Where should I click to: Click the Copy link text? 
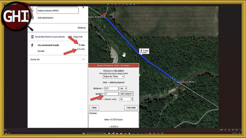click(78, 37)
